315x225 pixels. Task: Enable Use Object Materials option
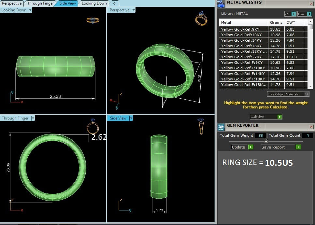click(x=307, y=94)
